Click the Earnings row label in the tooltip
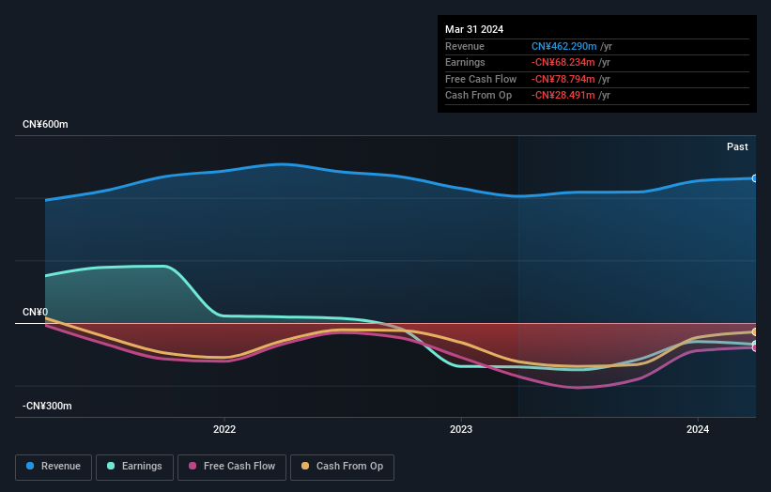The image size is (771, 492). [x=465, y=62]
